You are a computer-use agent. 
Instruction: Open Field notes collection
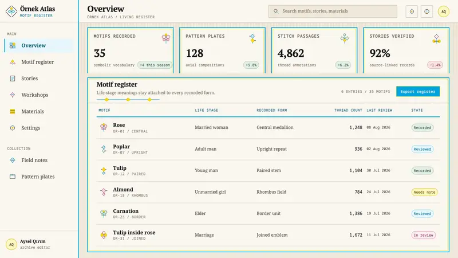39,160
